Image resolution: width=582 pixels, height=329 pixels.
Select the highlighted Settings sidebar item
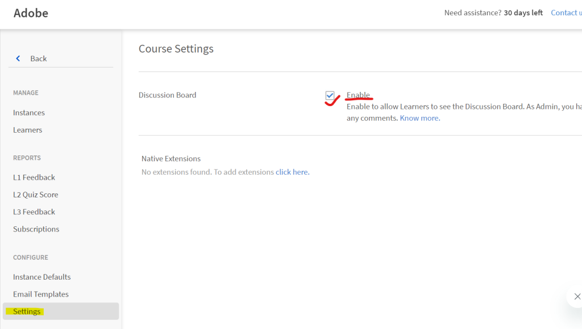[26, 311]
